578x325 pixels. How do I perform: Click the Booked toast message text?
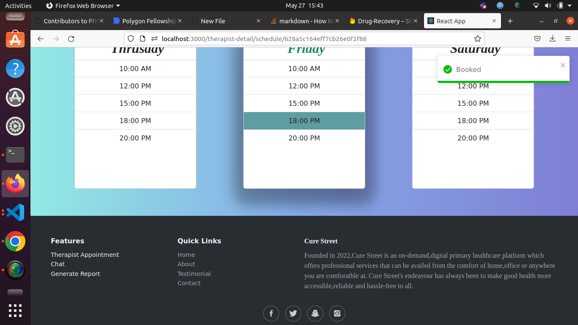pyautogui.click(x=468, y=69)
